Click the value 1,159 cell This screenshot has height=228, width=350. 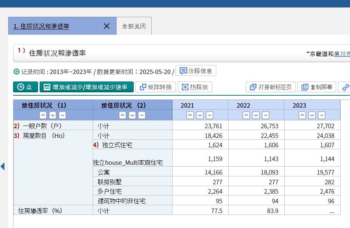(x=201, y=158)
